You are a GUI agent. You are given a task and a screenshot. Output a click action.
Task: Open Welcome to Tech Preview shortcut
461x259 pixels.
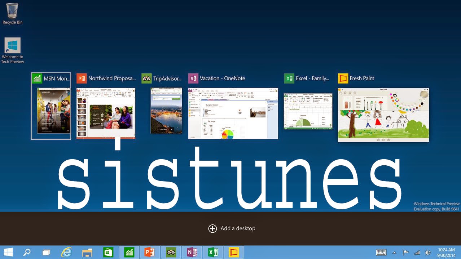click(12, 51)
